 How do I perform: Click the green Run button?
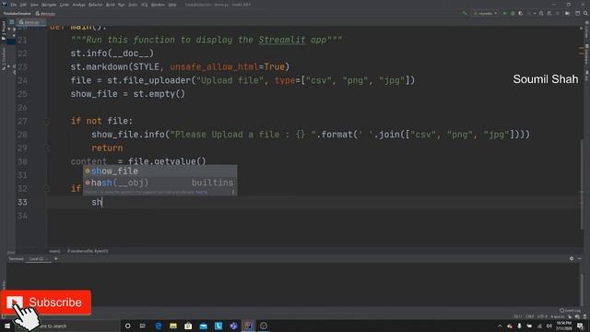(505, 13)
